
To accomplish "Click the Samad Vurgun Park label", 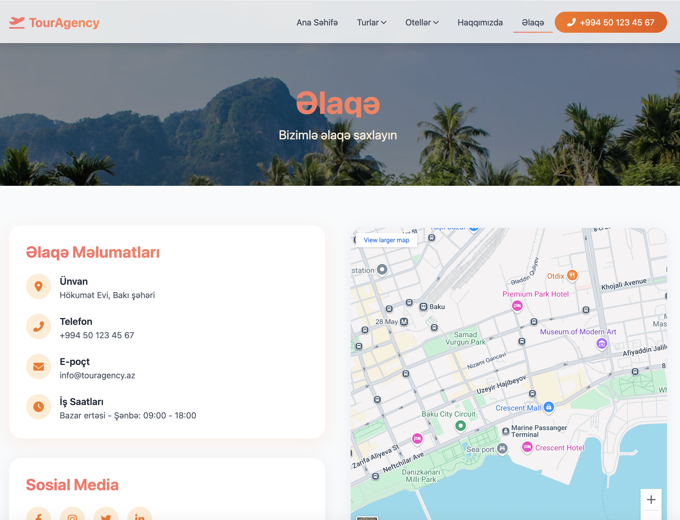I will coord(465,339).
